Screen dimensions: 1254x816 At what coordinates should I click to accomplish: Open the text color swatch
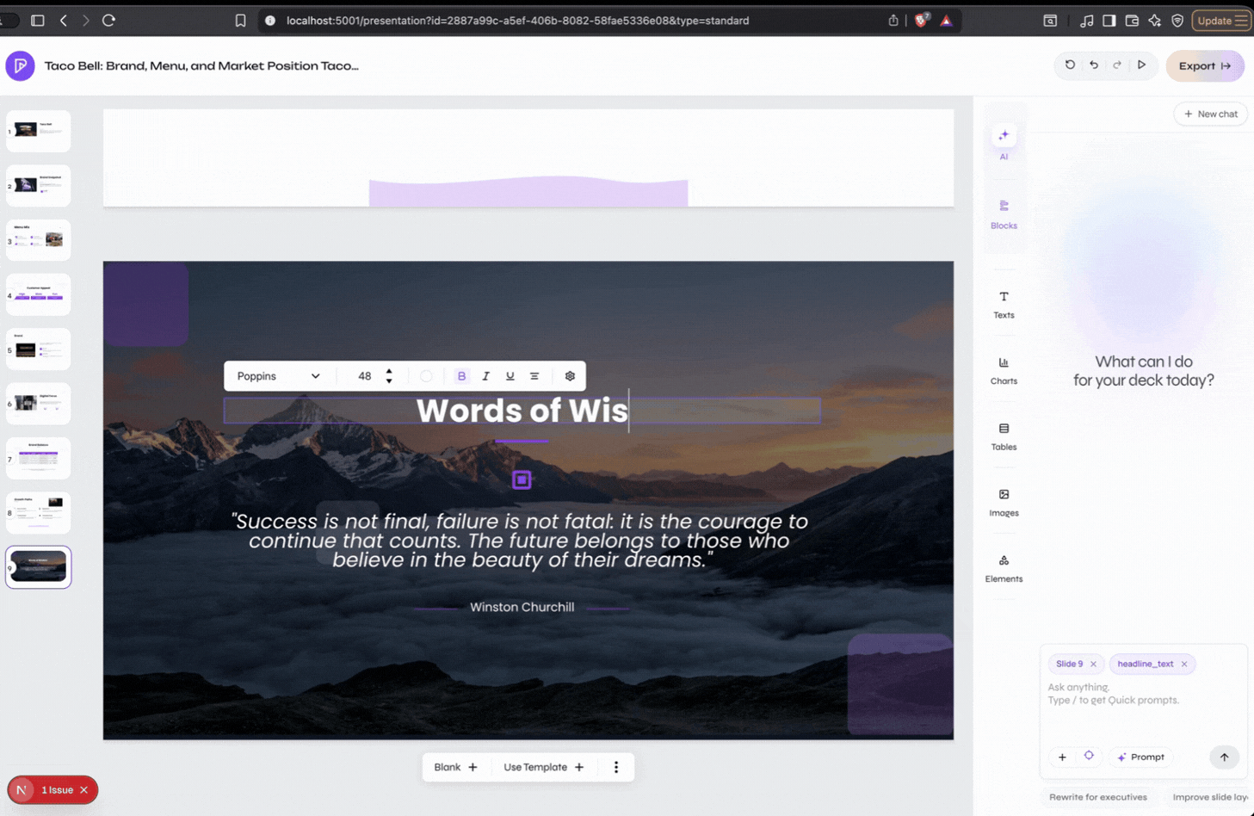(426, 376)
